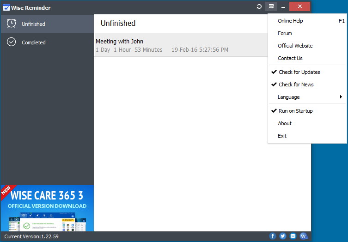
Task: Click the Wise Reminder app logo icon
Action: (6, 7)
